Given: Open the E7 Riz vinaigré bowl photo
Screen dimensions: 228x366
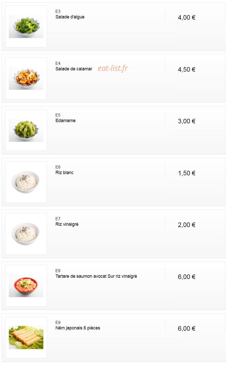Looking at the screenshot, I should click(26, 234).
